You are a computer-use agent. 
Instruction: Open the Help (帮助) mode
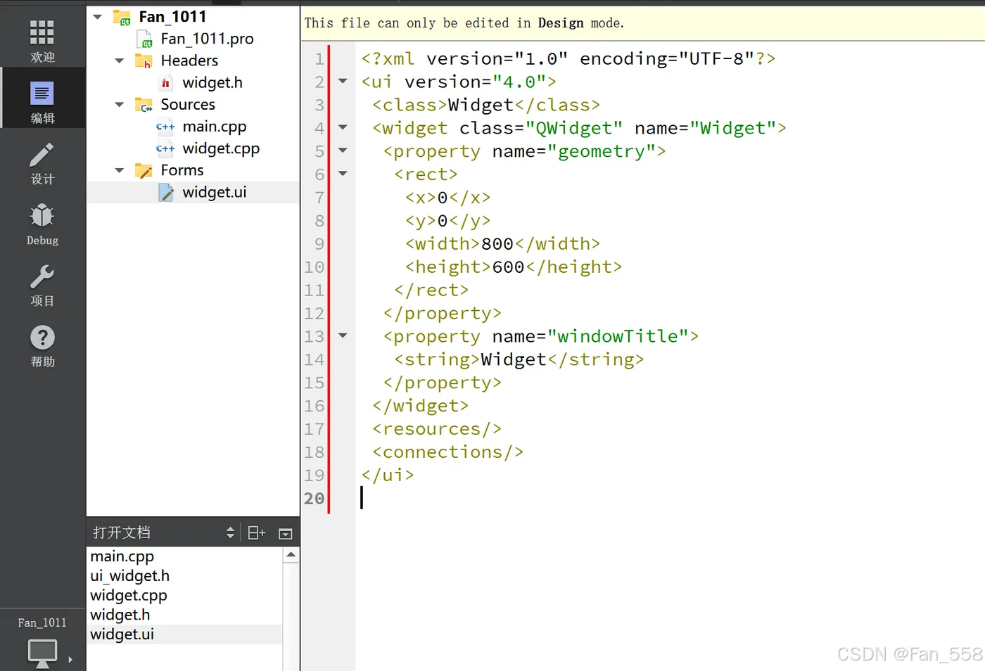point(42,345)
